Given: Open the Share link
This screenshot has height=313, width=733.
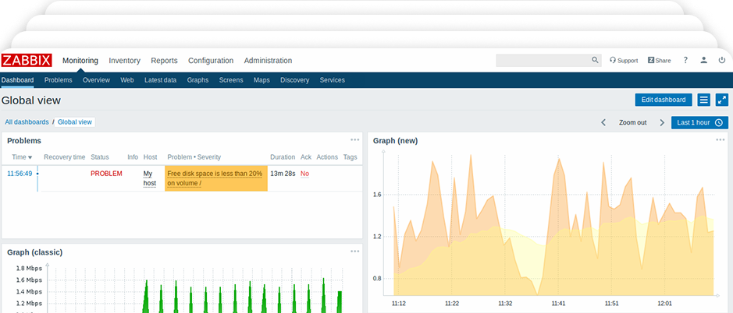Looking at the screenshot, I should coord(659,61).
